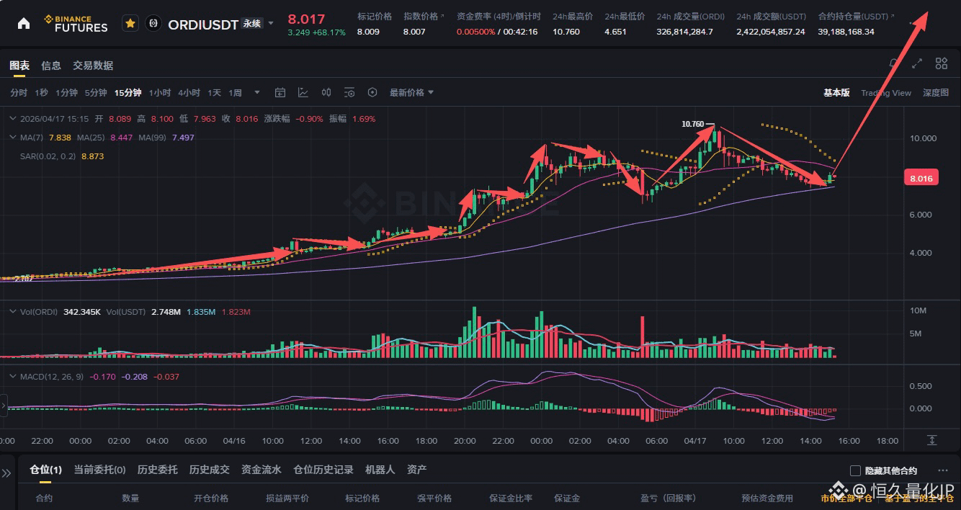
Task: Select the 当前委托(0) tab
Action: point(99,470)
